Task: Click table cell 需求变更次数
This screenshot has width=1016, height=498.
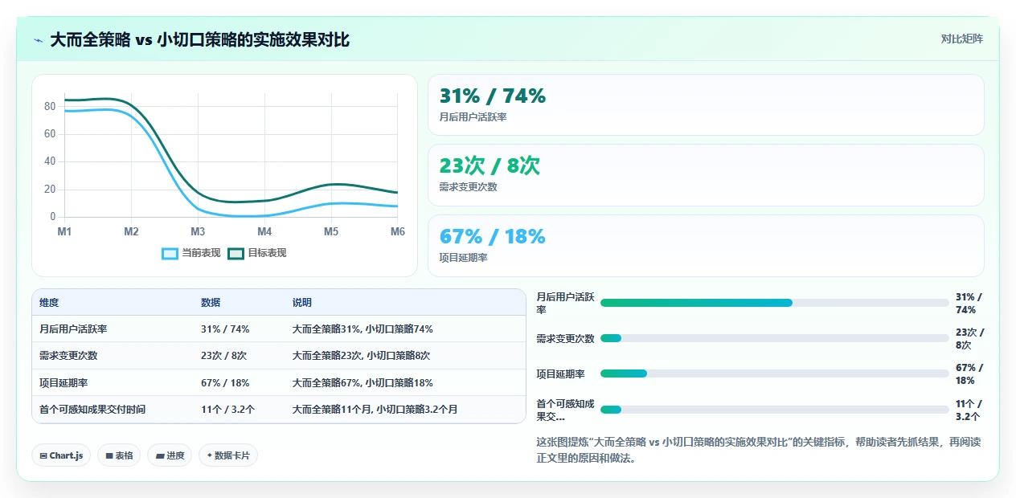Action: [x=68, y=356]
